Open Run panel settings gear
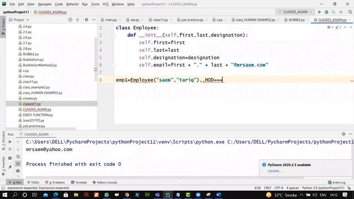The width and height of the screenshot is (354, 199). [x=343, y=134]
